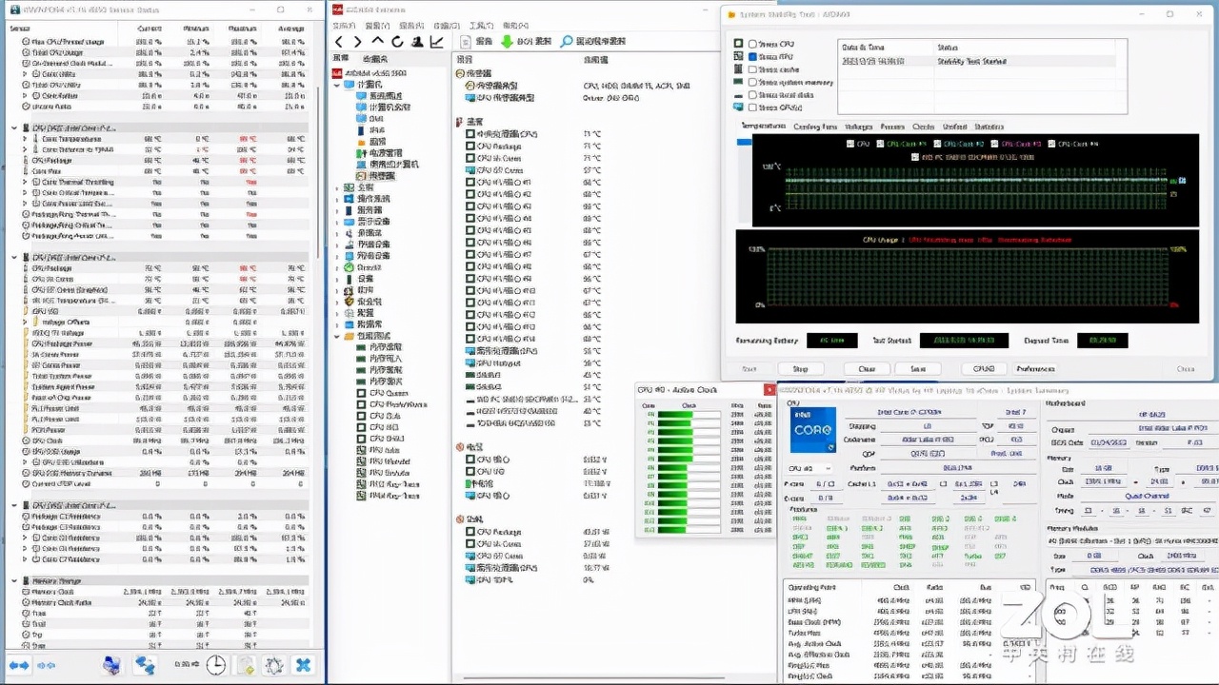Click the AIDA64 back navigation arrow

click(x=338, y=42)
